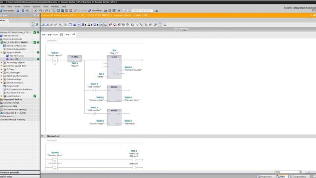Expand the External source files folder
The width and height of the screenshot is (316, 178).
[1, 66]
